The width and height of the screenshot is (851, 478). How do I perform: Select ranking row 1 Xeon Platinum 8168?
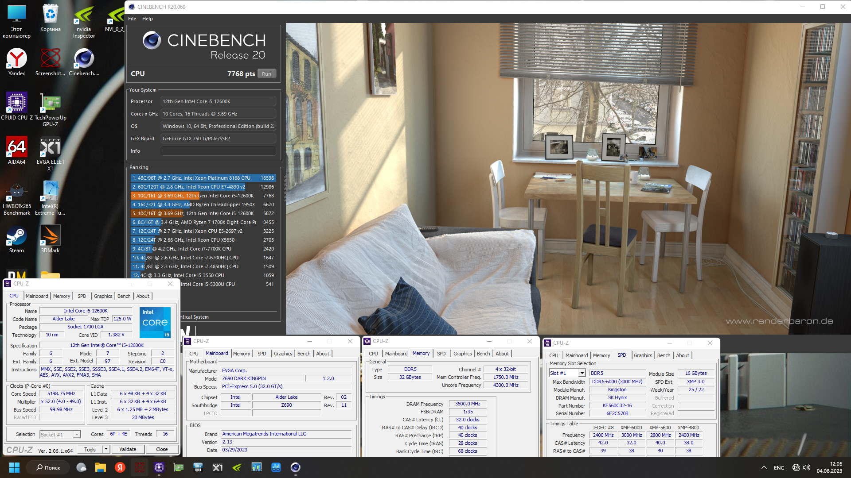coord(203,178)
